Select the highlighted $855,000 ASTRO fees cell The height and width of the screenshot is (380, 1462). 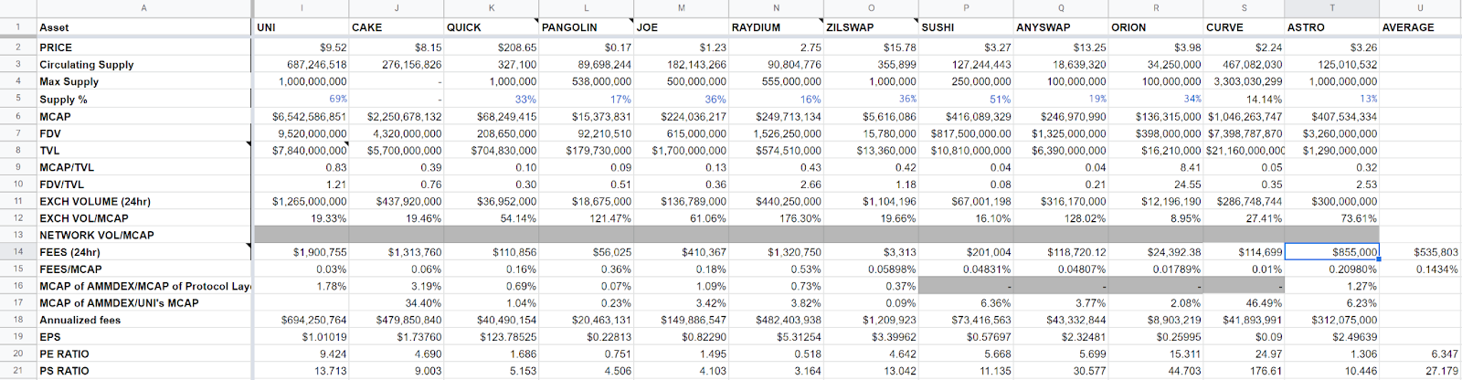(x=1331, y=252)
